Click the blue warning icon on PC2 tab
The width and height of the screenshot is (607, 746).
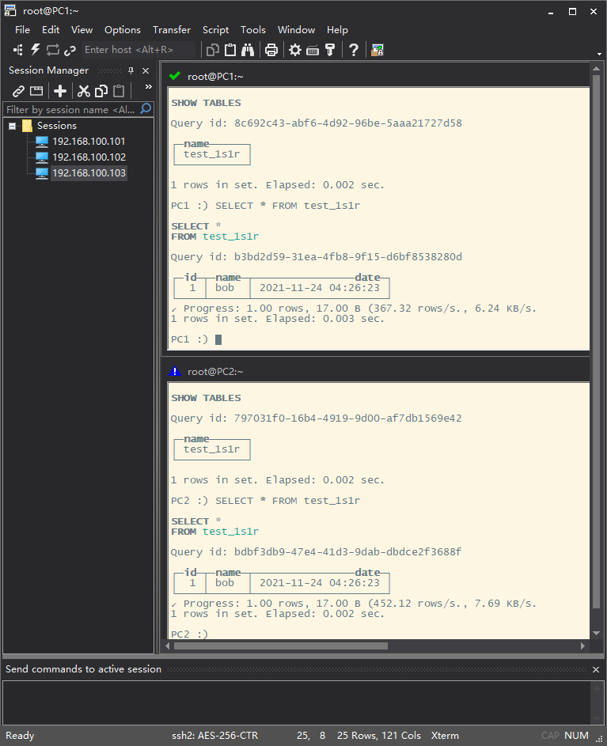(175, 371)
